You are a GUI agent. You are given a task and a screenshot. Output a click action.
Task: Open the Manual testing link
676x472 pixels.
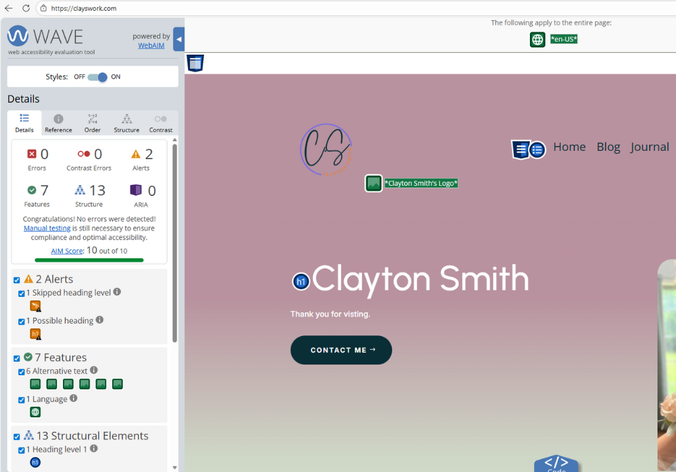point(47,228)
